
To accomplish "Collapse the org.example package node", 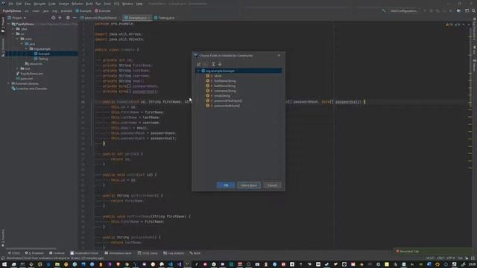I will click(x=27, y=48).
